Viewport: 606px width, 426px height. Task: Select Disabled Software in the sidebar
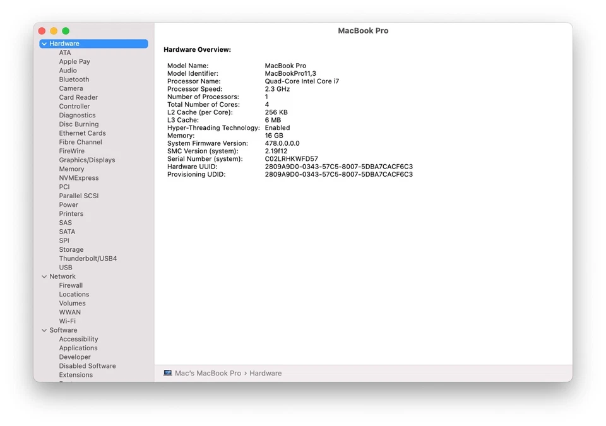[x=87, y=365]
